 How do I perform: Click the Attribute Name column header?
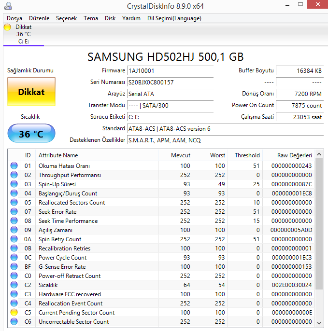click(x=58, y=155)
